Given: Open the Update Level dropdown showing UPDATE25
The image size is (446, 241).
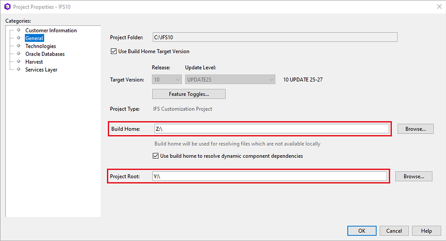Looking at the screenshot, I should 230,80.
